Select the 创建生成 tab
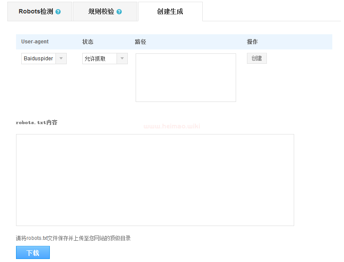The height and width of the screenshot is (262, 344). (170, 12)
